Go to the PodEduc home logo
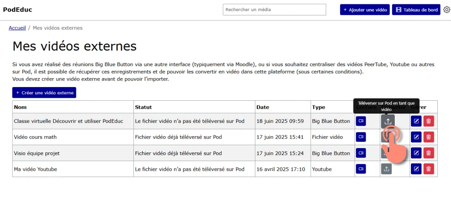 pyautogui.click(x=17, y=9)
